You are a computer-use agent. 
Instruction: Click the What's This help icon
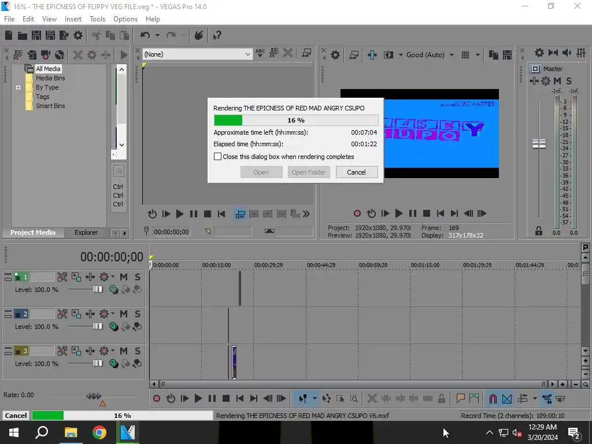tap(217, 35)
